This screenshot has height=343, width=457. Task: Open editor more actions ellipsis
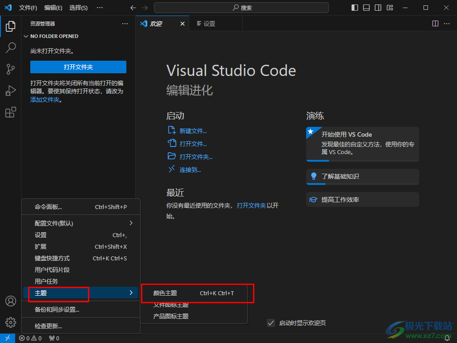pyautogui.click(x=447, y=24)
